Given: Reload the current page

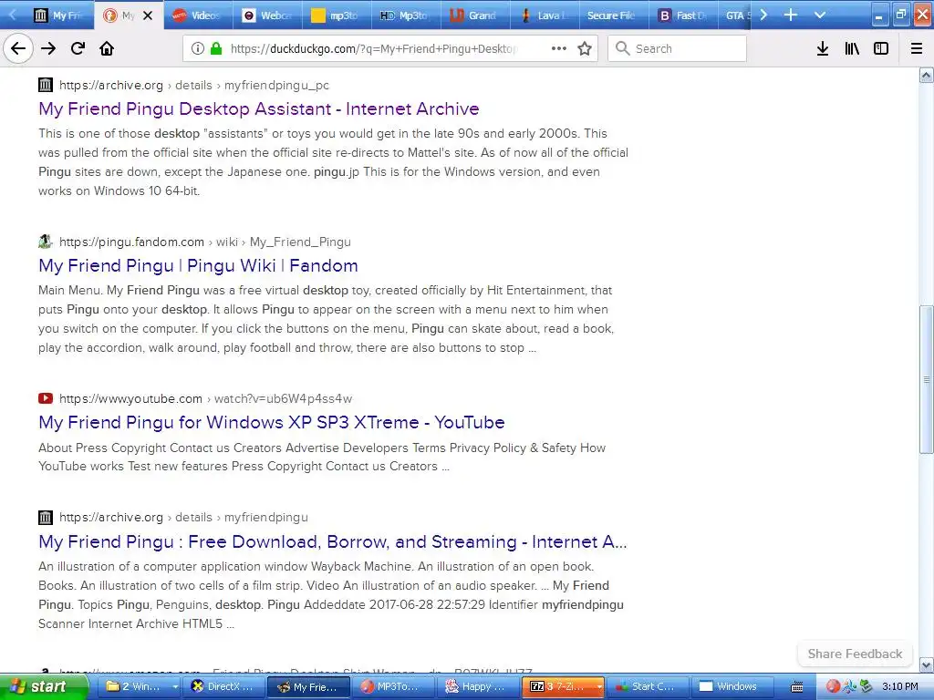Looking at the screenshot, I should [x=78, y=49].
